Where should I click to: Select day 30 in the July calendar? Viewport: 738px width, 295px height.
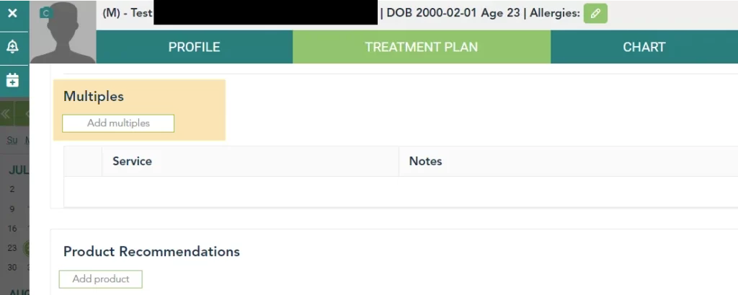[x=12, y=268]
